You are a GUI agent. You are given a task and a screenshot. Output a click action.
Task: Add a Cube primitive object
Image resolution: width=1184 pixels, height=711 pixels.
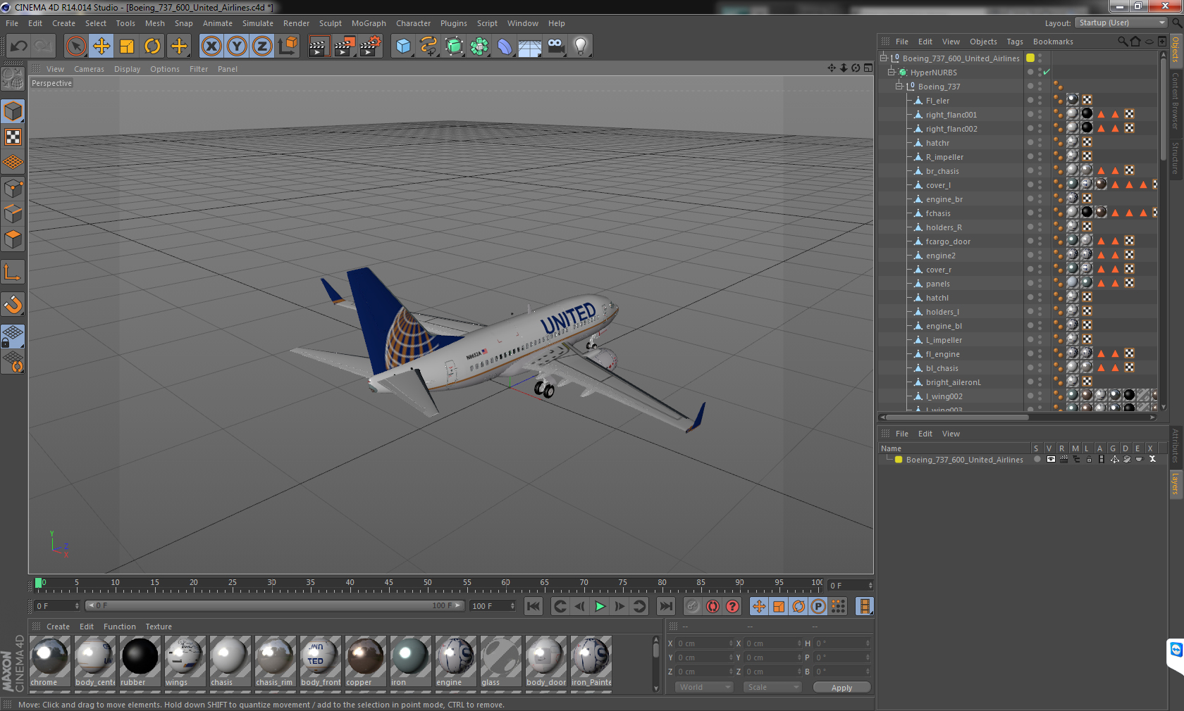pyautogui.click(x=403, y=46)
